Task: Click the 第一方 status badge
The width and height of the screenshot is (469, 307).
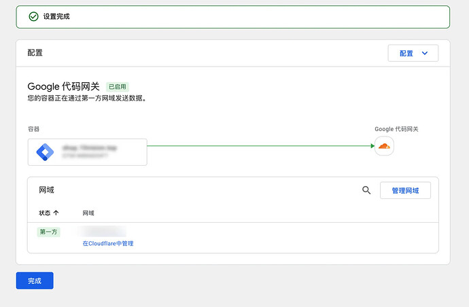Action: 48,232
